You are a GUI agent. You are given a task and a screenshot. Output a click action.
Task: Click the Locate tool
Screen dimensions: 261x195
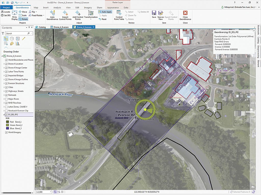coord(6,12)
